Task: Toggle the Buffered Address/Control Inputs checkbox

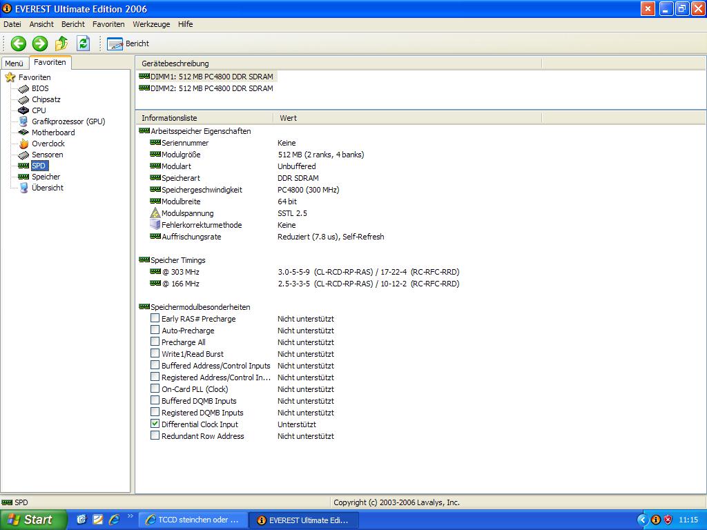Action: (155, 365)
